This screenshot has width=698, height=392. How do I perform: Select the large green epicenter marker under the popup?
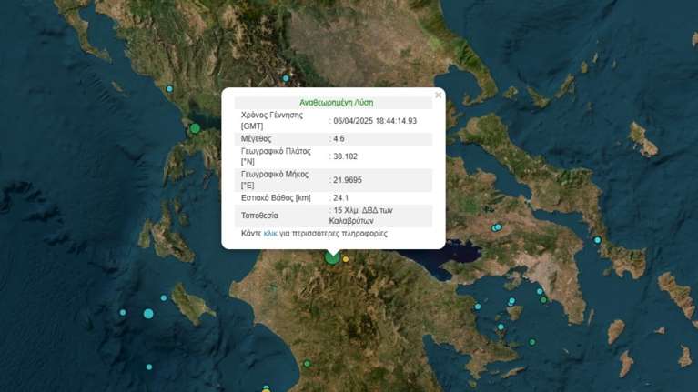(332, 256)
